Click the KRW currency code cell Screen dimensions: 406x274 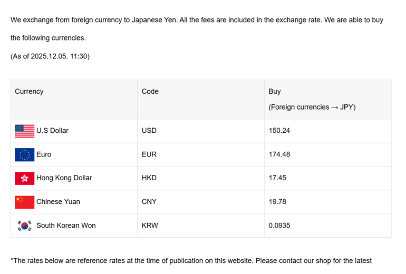pyautogui.click(x=150, y=226)
